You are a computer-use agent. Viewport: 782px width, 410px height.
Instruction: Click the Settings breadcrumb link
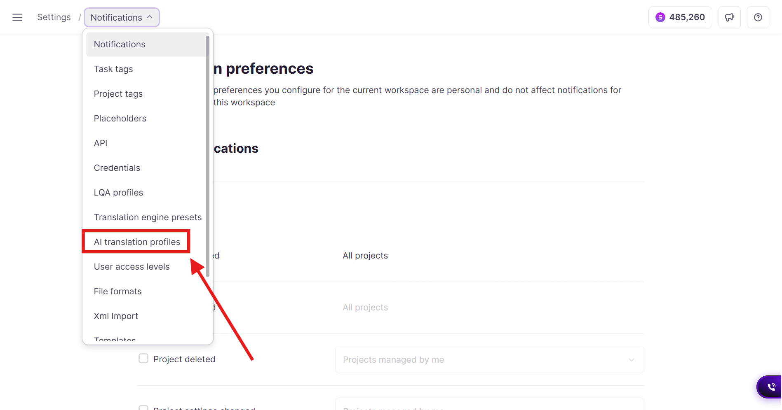coord(54,17)
